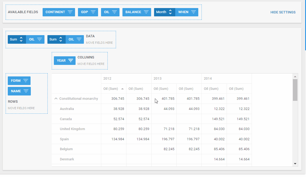Click the filter icon on the first OIL data field

click(x=40, y=39)
